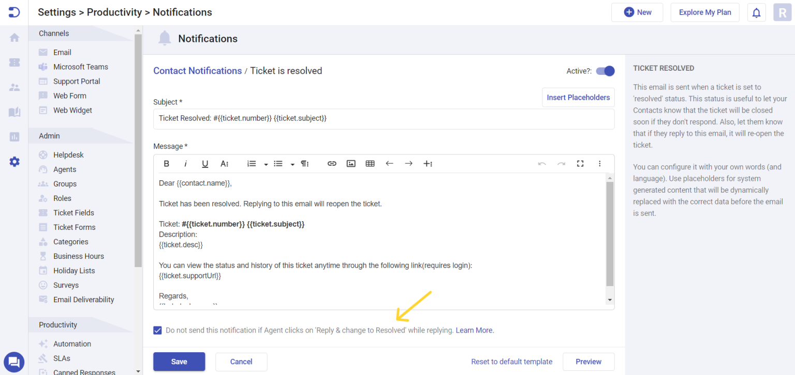Expand the ordered list style dropdown
Viewport: 795px width, 375px height.
pyautogui.click(x=266, y=163)
